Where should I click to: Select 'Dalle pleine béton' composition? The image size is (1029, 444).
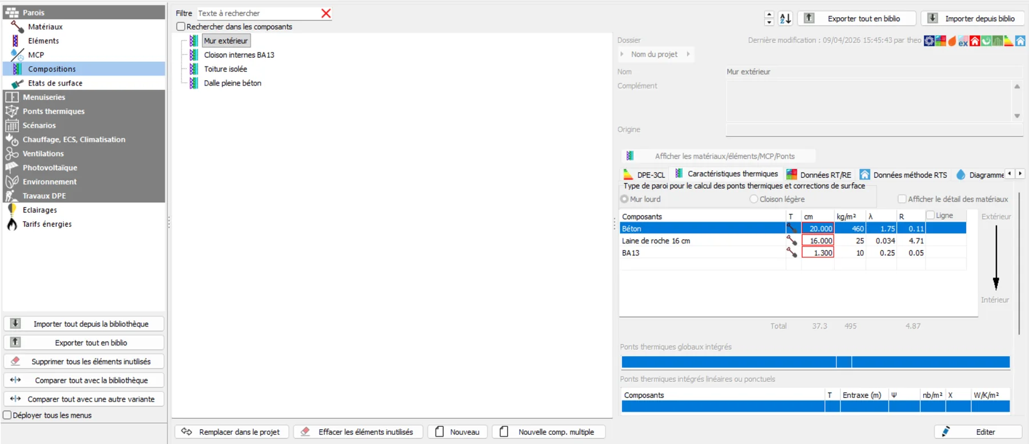pyautogui.click(x=232, y=83)
